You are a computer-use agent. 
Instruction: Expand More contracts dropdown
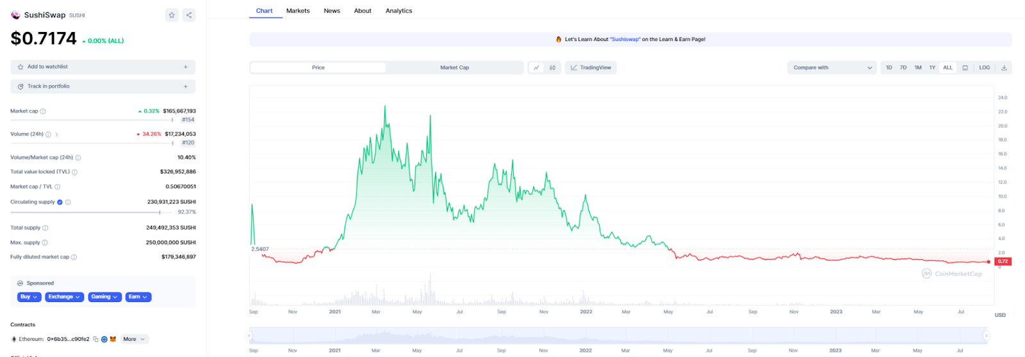[x=135, y=339]
